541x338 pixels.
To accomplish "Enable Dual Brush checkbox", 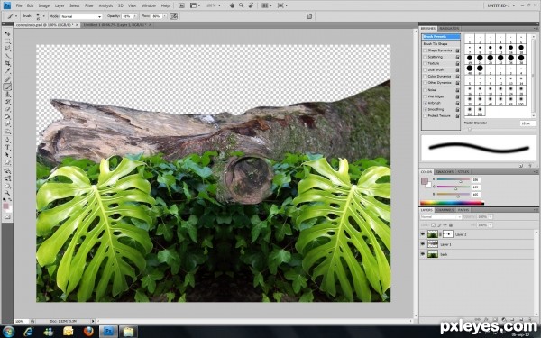I will pos(426,69).
